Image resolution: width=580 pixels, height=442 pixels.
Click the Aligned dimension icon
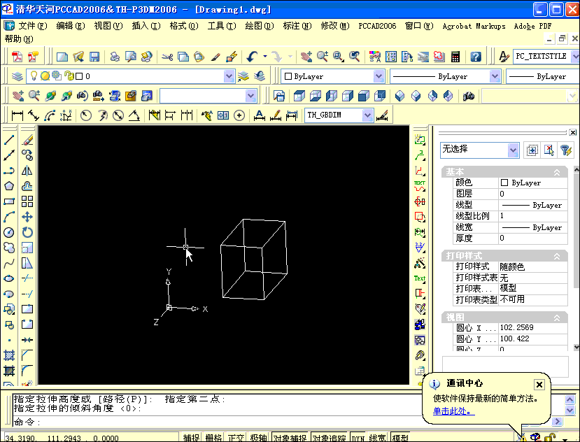pos(34,115)
